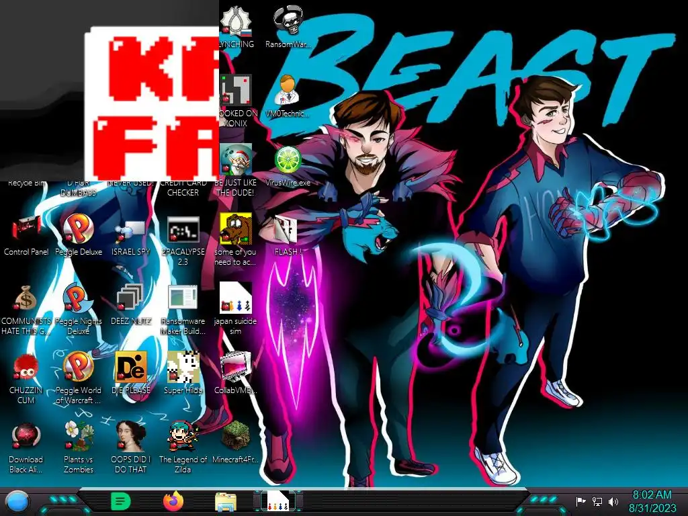
Task: Switch to running japan suicide sim taskbar item
Action: click(277, 501)
